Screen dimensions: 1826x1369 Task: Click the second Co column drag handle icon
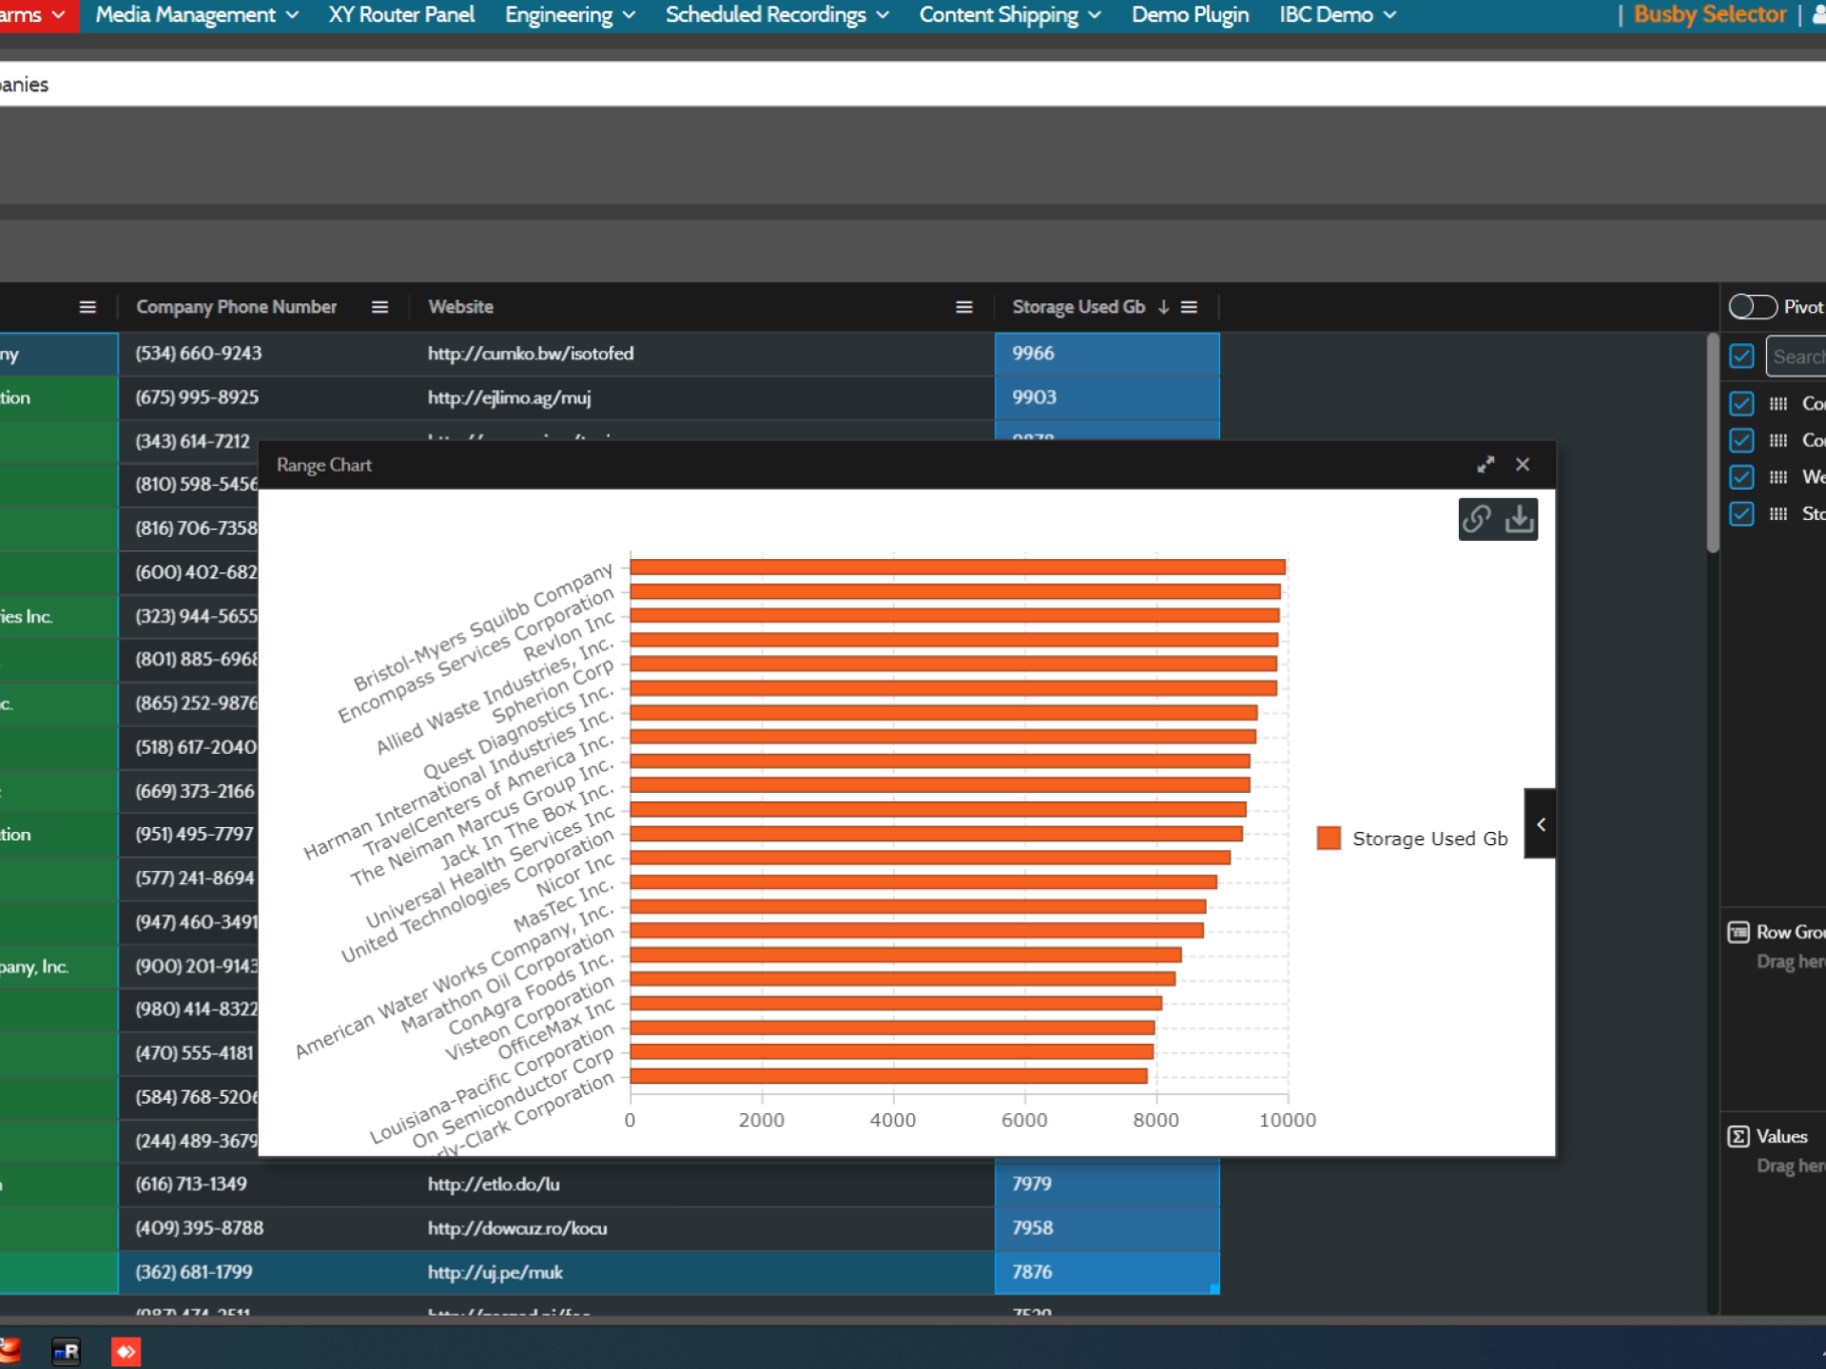point(1777,440)
